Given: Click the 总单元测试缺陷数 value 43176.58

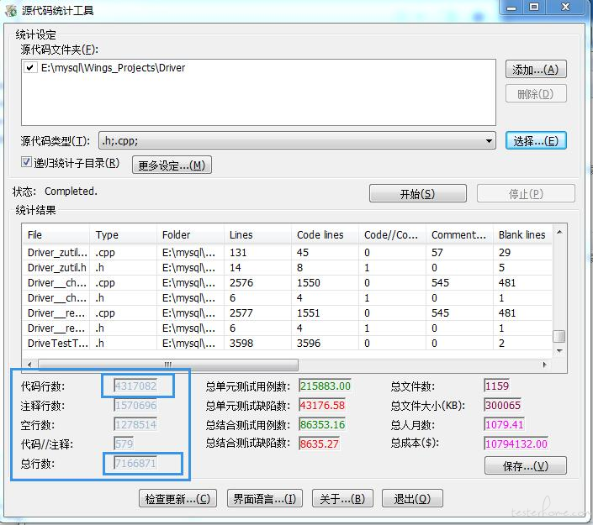Looking at the screenshot, I should [322, 405].
